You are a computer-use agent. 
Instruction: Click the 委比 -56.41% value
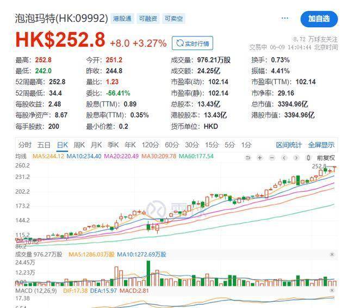point(118,93)
